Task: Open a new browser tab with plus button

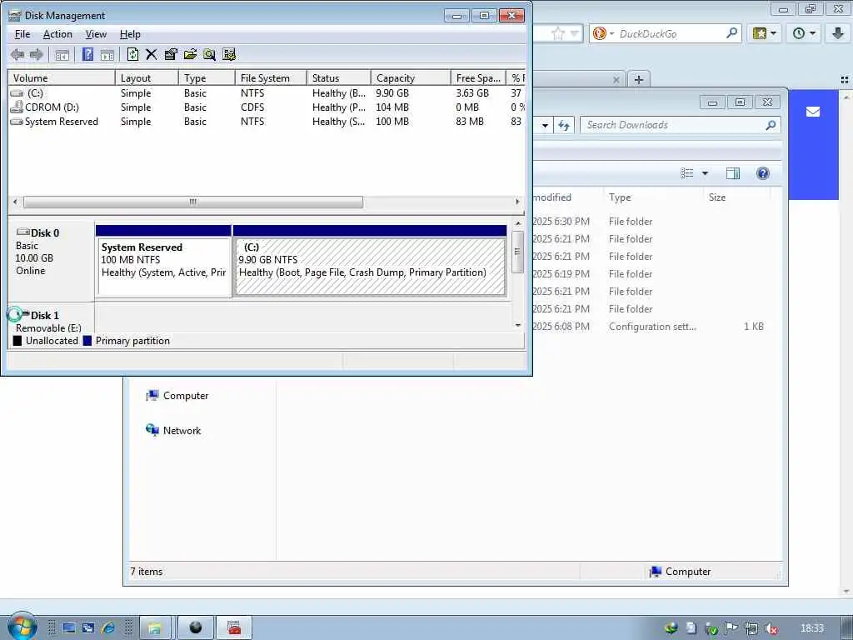Action: [639, 79]
